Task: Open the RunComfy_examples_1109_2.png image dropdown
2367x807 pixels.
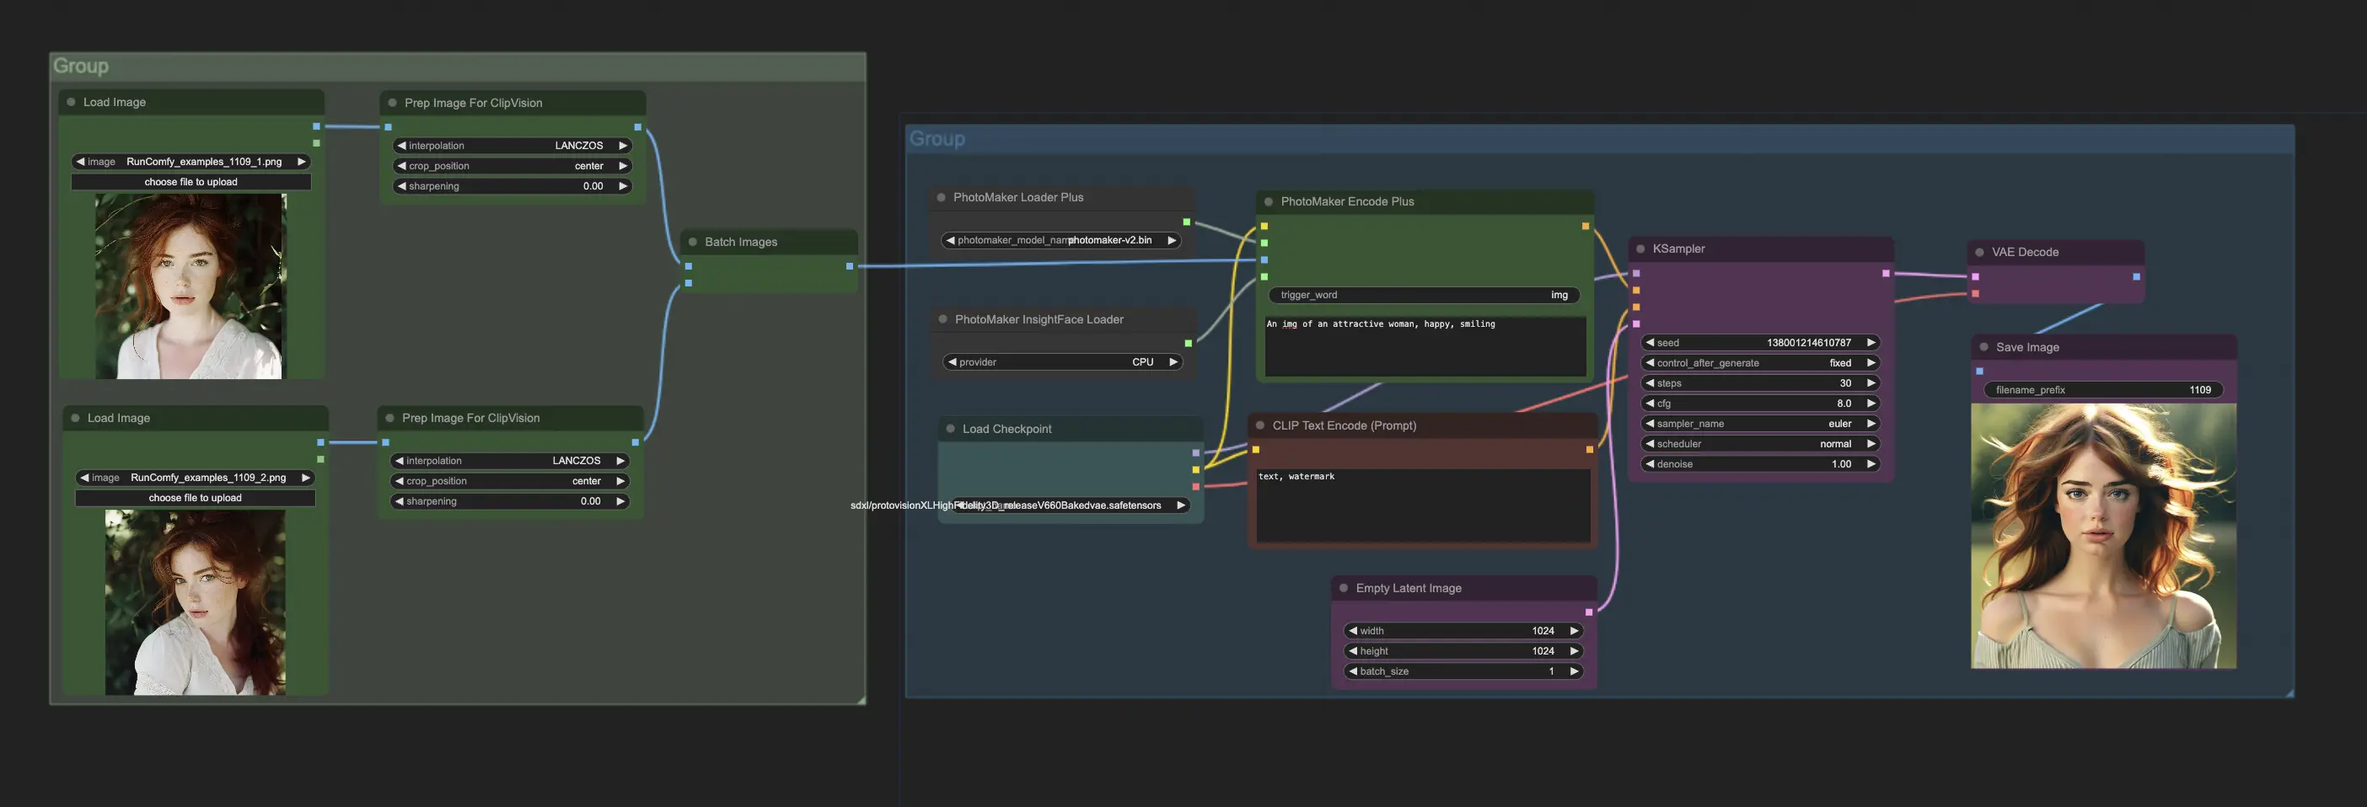Action: [195, 478]
